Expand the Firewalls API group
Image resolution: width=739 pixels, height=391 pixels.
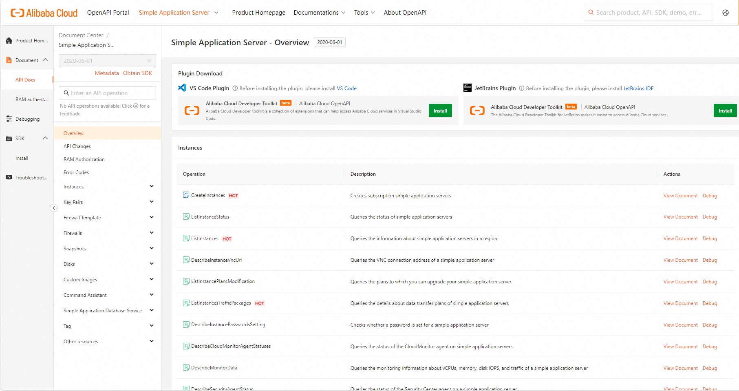[152, 233]
